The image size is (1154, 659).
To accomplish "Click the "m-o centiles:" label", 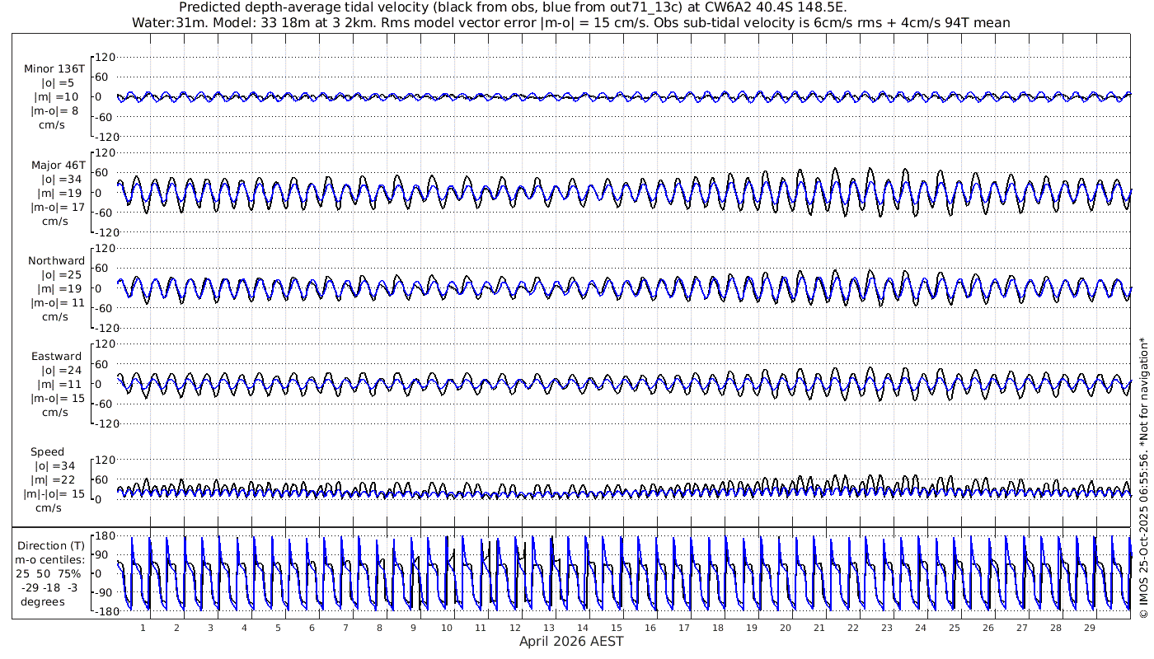I will point(50,560).
